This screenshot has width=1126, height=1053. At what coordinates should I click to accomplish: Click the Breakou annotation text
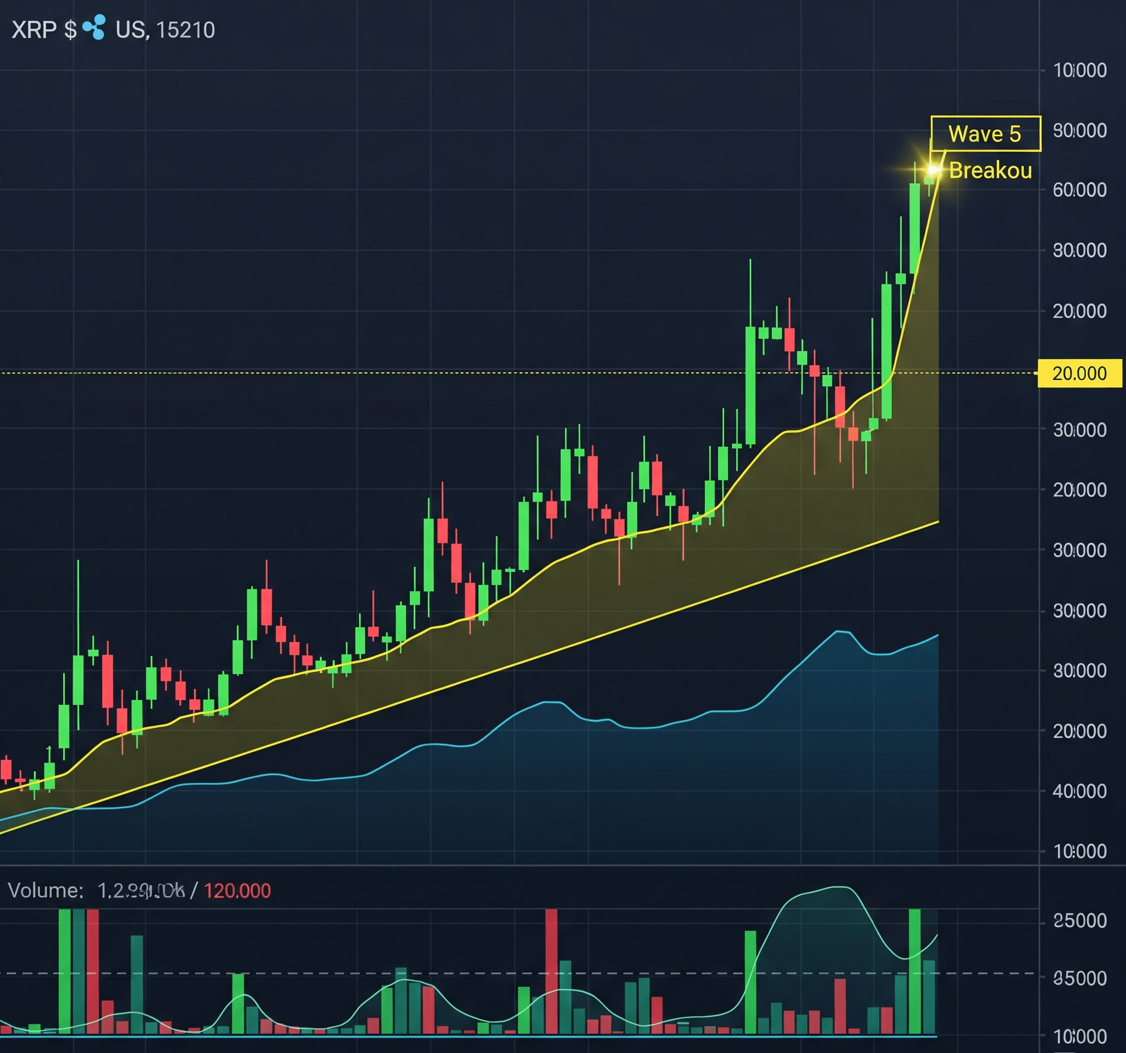(990, 170)
